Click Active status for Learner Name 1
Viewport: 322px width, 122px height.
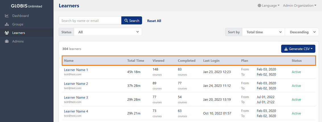point(296,72)
